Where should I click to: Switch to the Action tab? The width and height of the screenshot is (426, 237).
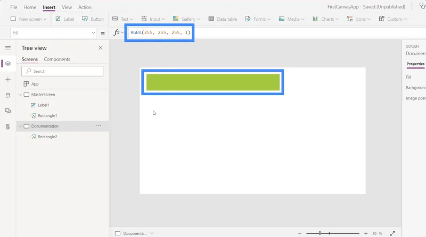tap(85, 7)
